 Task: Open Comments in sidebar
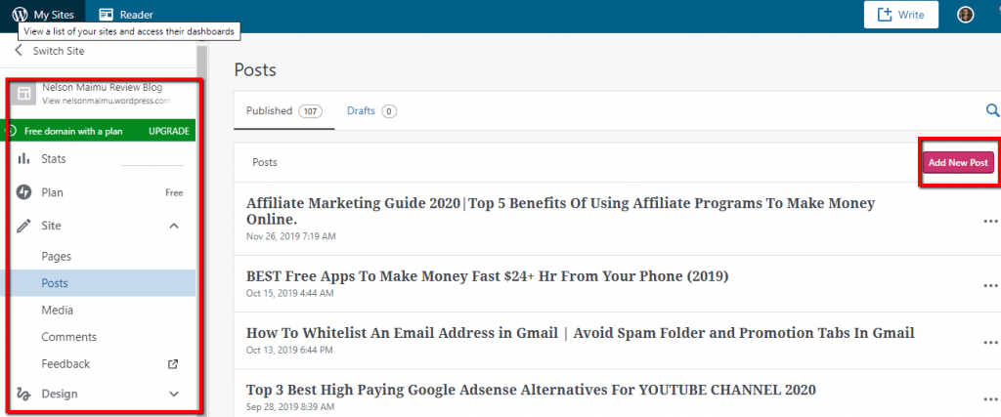tap(69, 337)
